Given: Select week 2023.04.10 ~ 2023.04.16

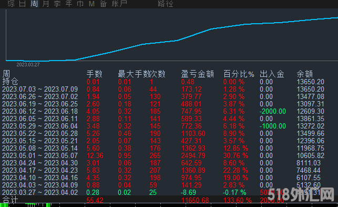Looking at the screenshot, I should tap(40, 178).
